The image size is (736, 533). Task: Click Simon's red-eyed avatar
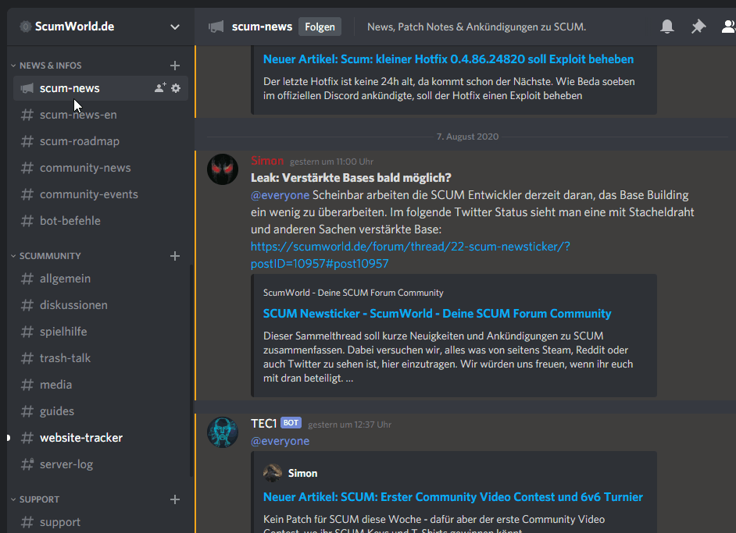click(x=223, y=169)
